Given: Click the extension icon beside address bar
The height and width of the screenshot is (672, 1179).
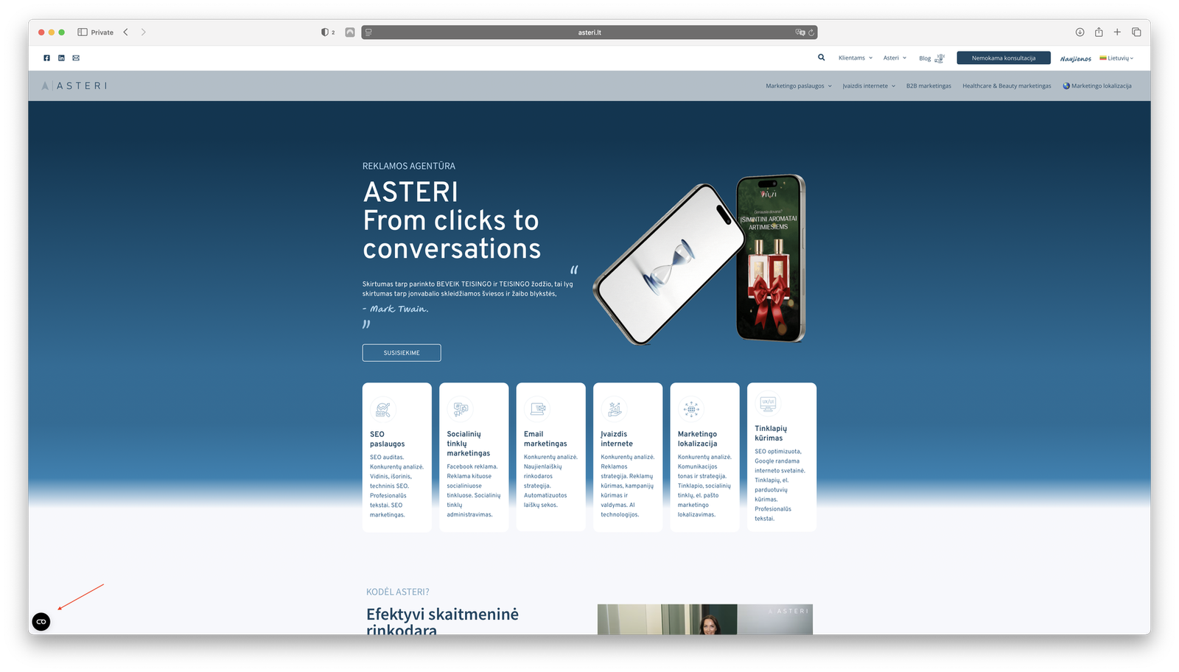Looking at the screenshot, I should pyautogui.click(x=350, y=32).
